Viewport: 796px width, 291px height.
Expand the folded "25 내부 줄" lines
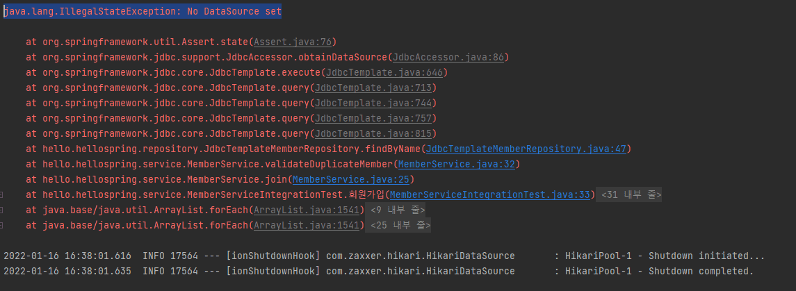point(399,225)
